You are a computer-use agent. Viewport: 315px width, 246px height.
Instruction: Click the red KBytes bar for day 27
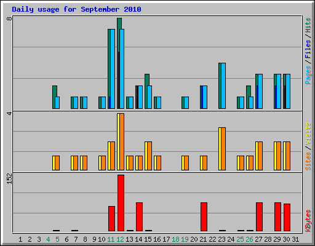pyautogui.click(x=259, y=217)
